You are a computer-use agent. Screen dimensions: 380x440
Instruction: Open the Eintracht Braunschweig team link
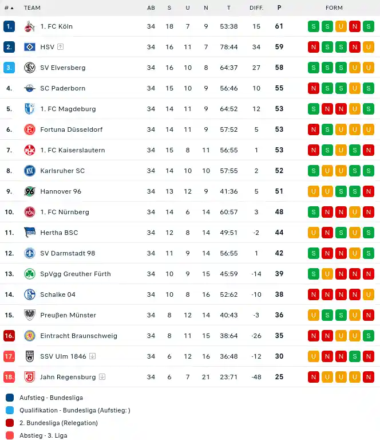click(79, 336)
